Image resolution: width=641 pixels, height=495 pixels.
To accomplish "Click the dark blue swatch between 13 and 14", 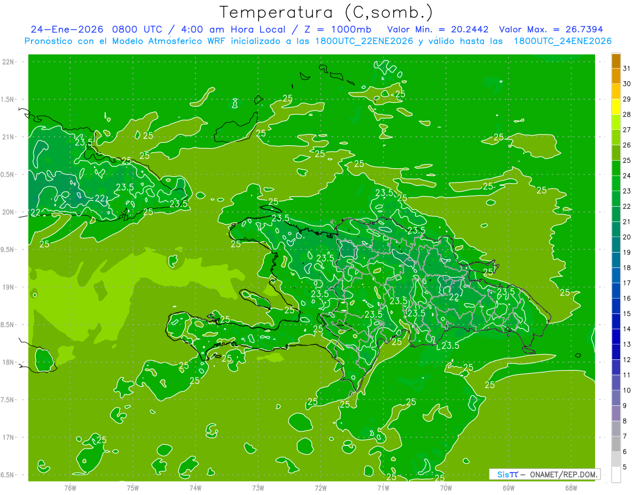I will 616,337.
